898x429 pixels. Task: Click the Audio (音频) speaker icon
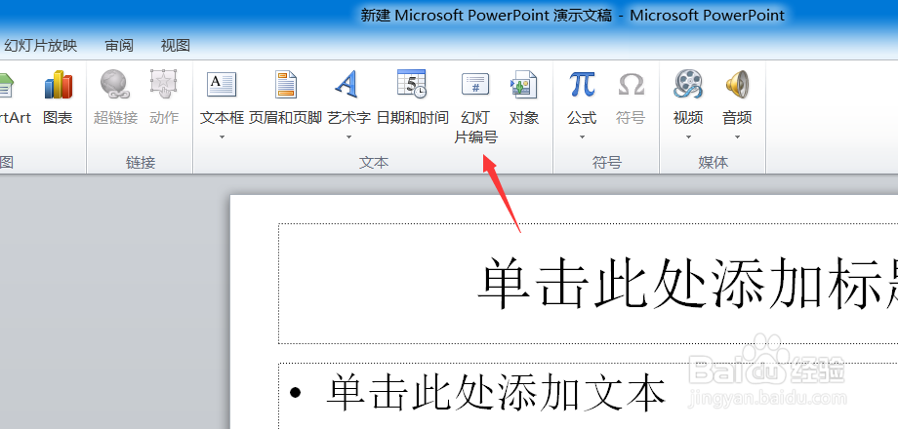tap(737, 85)
